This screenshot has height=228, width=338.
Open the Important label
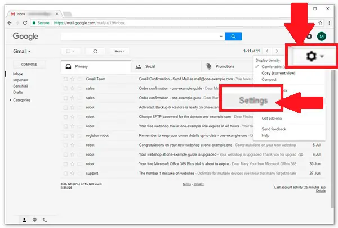coord(20,80)
